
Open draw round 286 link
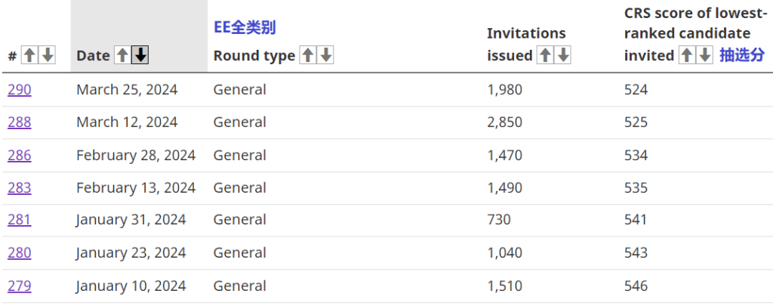[19, 156]
